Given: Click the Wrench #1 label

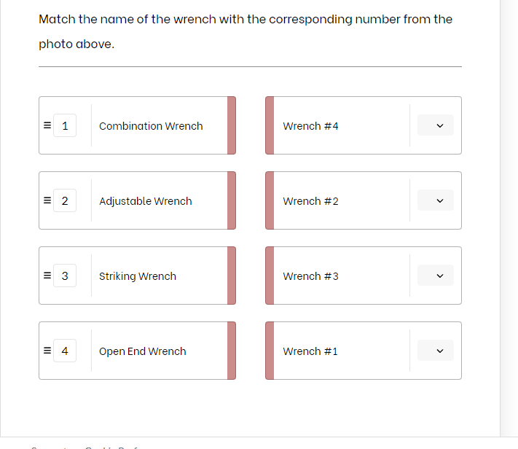Looking at the screenshot, I should [310, 351].
